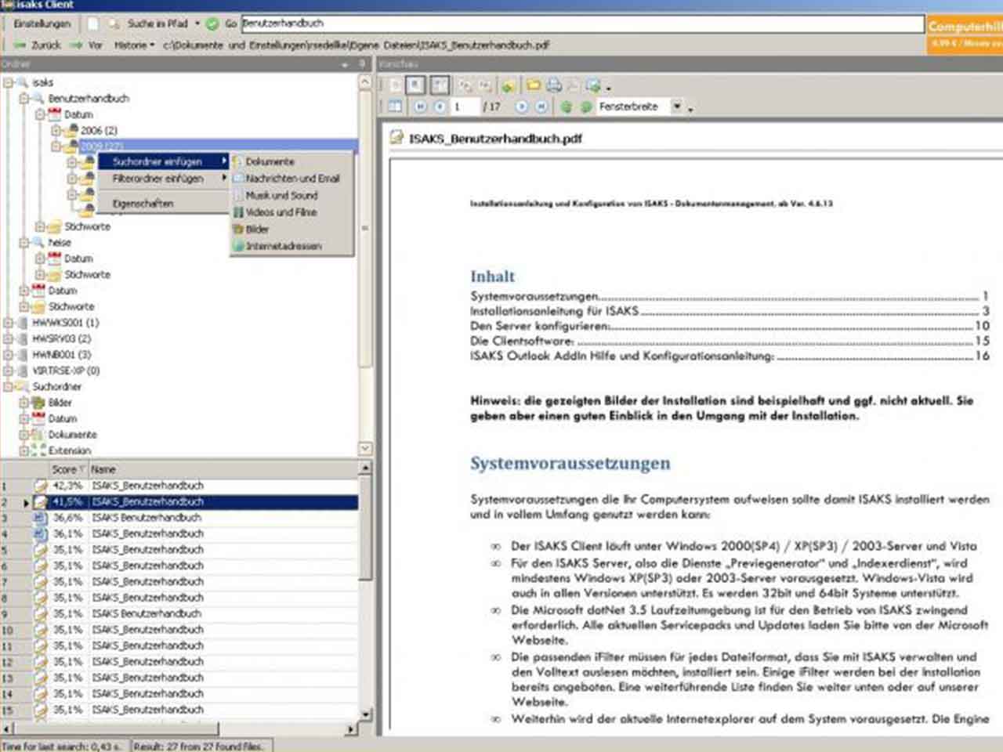Image resolution: width=1003 pixels, height=752 pixels.
Task: Expand the VIRTRSE-XP (0) tree node
Action: pyautogui.click(x=8, y=371)
